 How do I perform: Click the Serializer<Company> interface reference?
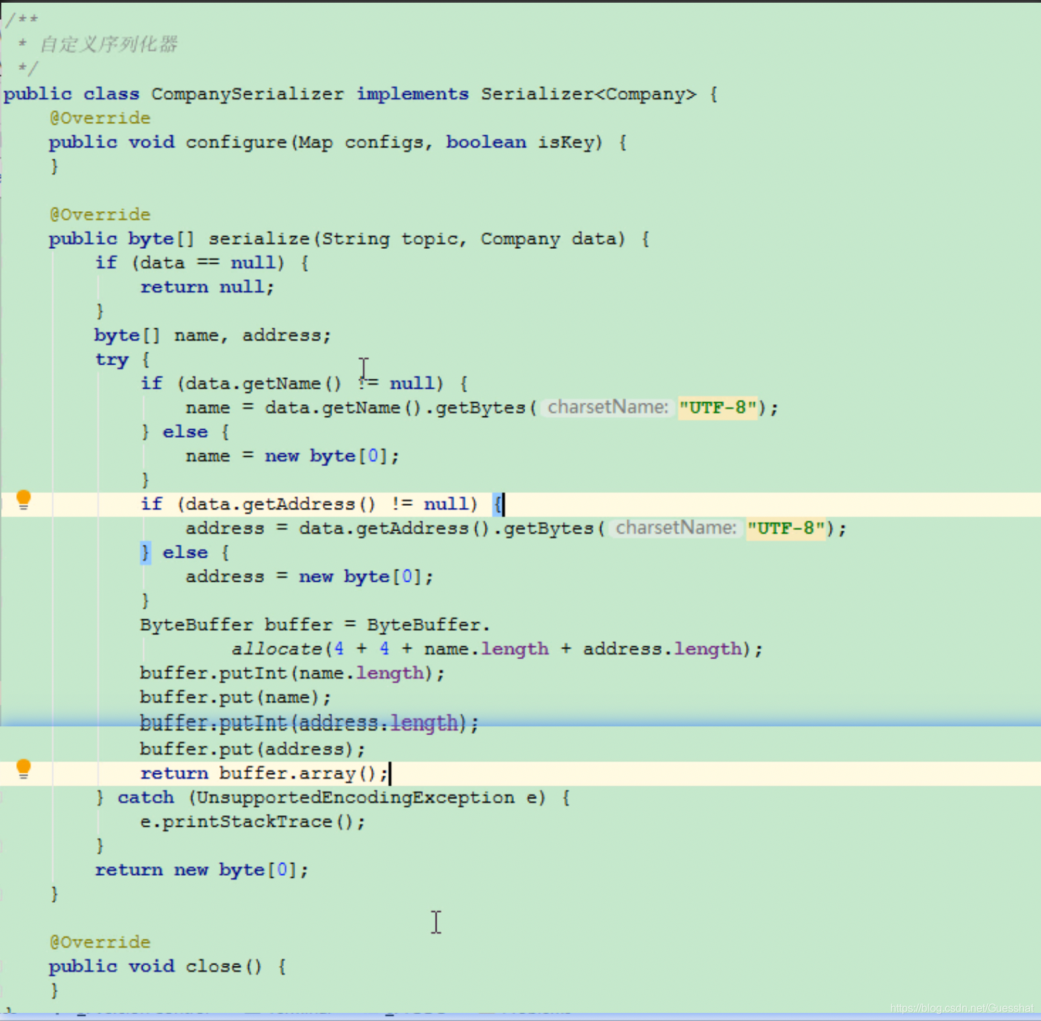[x=588, y=93]
